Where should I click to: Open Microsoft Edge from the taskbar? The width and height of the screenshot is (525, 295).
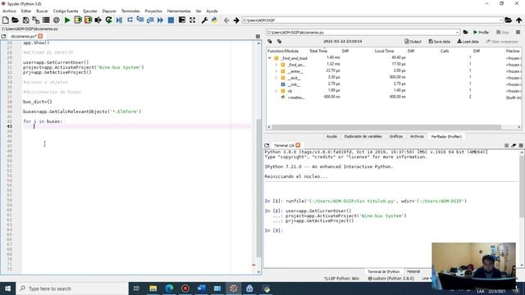pos(169,288)
